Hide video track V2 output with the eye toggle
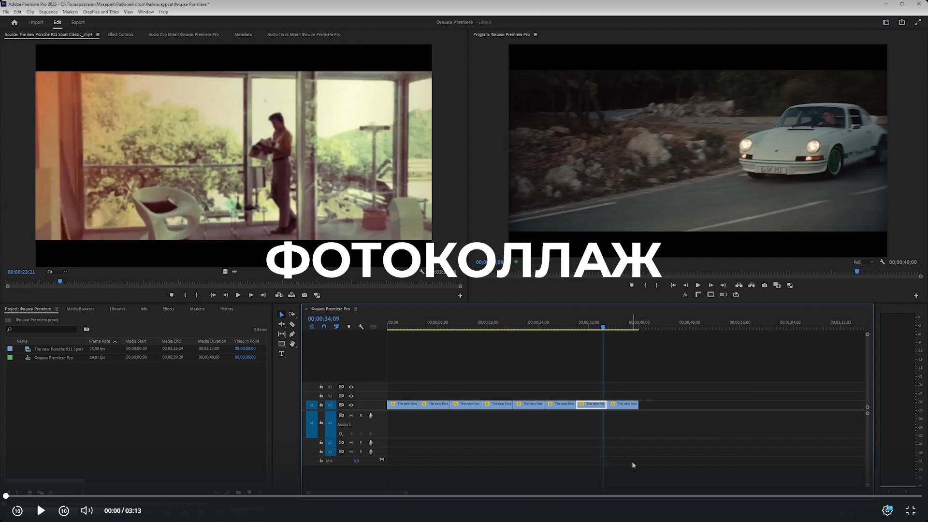 pos(351,396)
